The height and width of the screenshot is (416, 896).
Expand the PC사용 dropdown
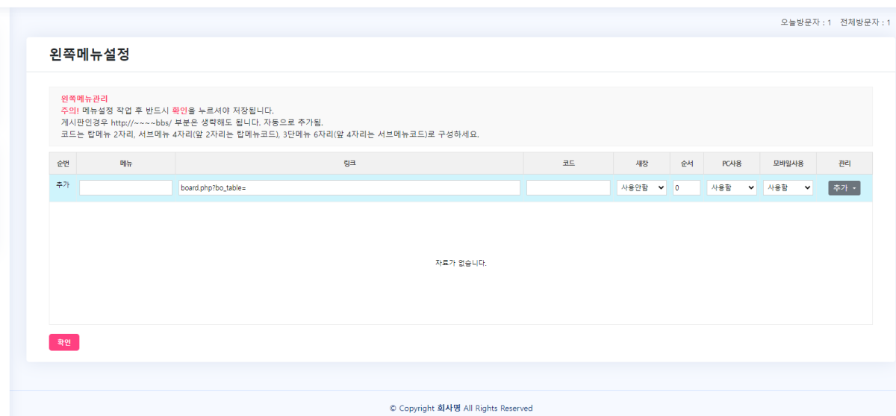pyautogui.click(x=732, y=188)
